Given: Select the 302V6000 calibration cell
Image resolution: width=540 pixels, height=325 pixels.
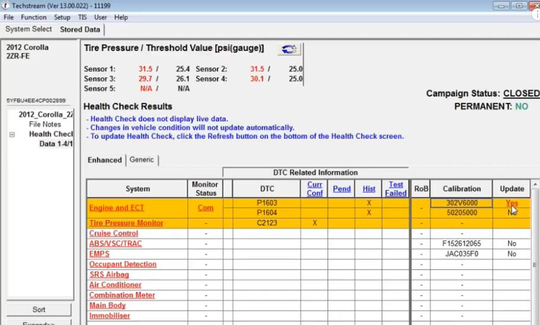Looking at the screenshot, I should pos(461,203).
